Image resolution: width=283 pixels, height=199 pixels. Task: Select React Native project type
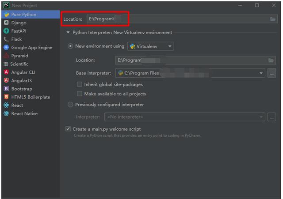pos(31,113)
